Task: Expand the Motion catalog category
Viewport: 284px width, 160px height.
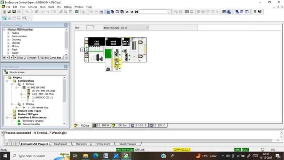Action: [8, 46]
